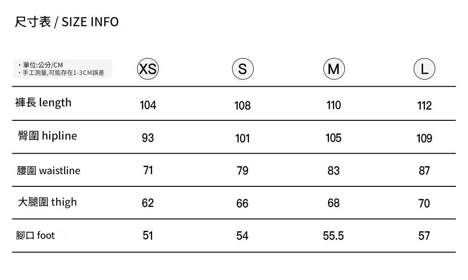
Task: Click the 大腿圍 thigh row label
Action: pos(47,202)
